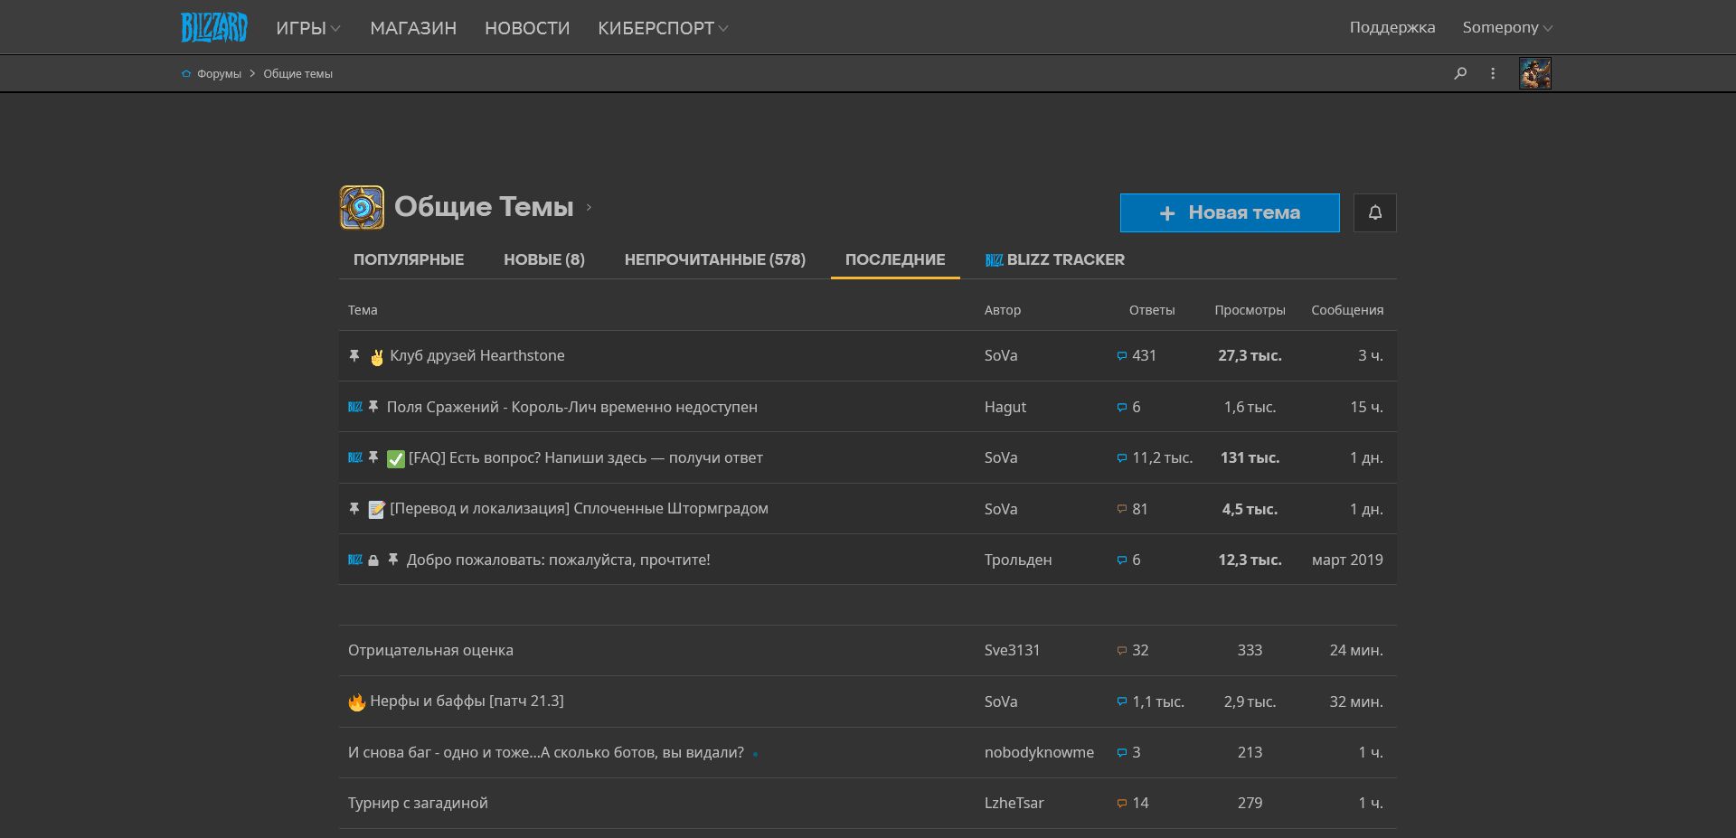Click Общие темы breadcrumb link
The image size is (1736, 838).
(x=297, y=74)
